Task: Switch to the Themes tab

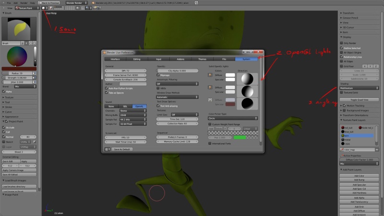Action: point(202,59)
